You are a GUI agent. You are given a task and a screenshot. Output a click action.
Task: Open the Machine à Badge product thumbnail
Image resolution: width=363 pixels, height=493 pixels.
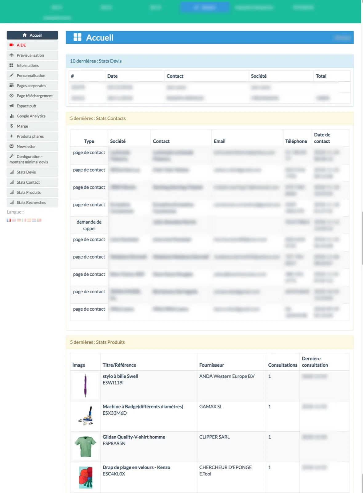(x=85, y=416)
